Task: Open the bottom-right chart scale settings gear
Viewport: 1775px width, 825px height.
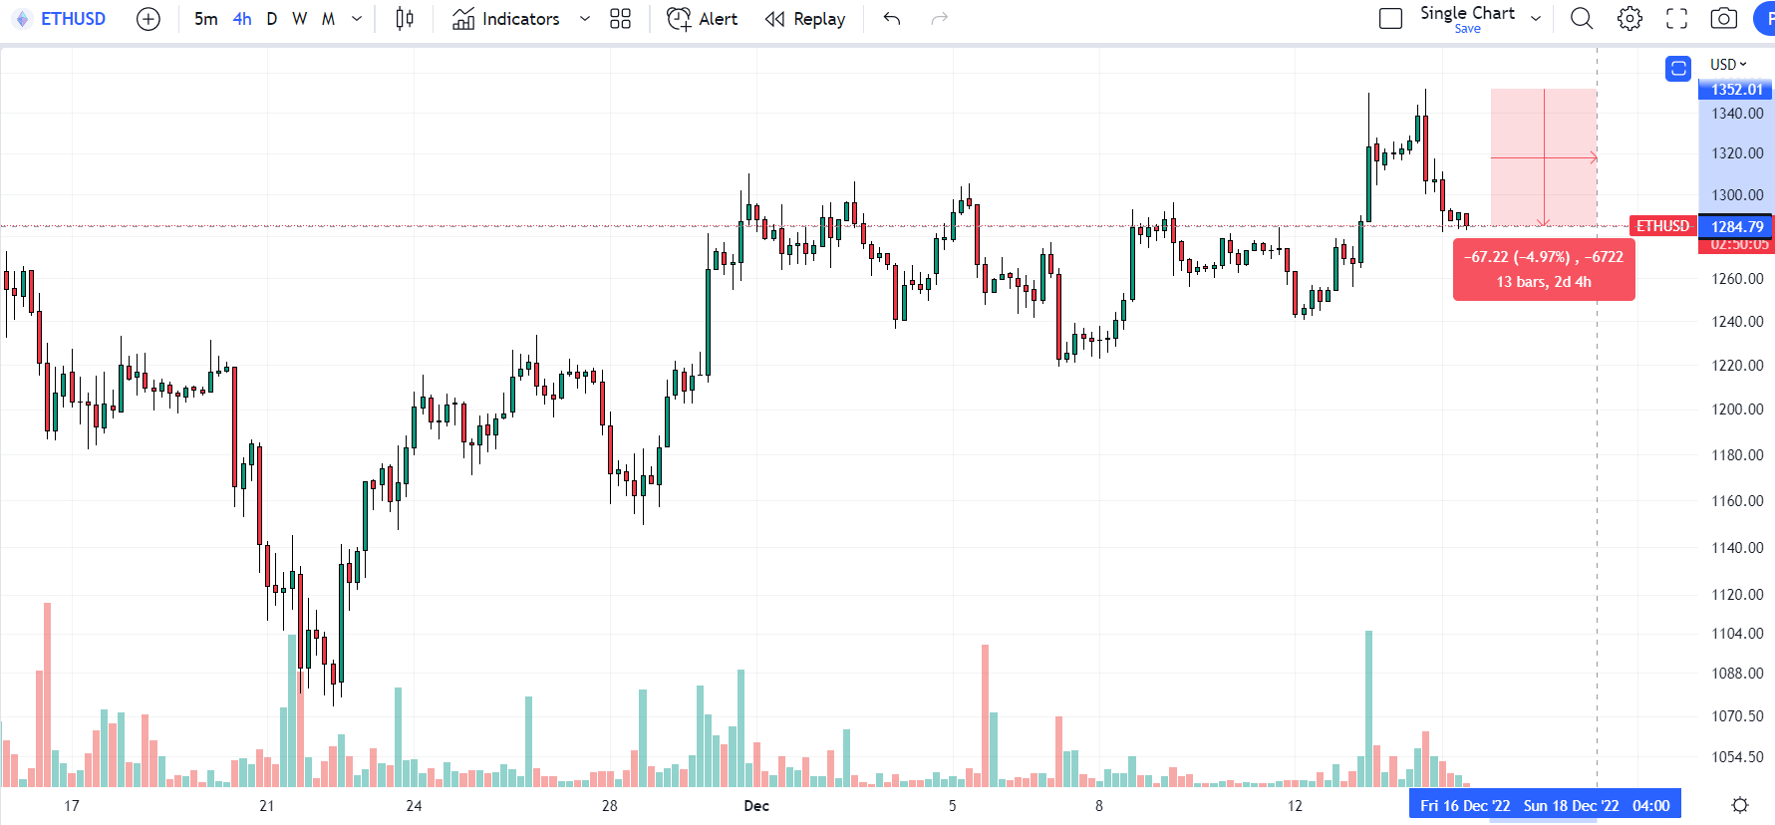Action: (x=1740, y=805)
